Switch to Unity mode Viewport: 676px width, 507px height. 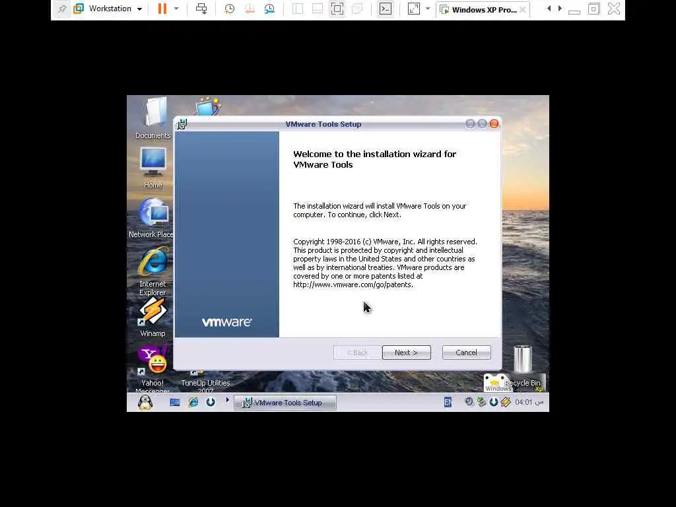(357, 9)
